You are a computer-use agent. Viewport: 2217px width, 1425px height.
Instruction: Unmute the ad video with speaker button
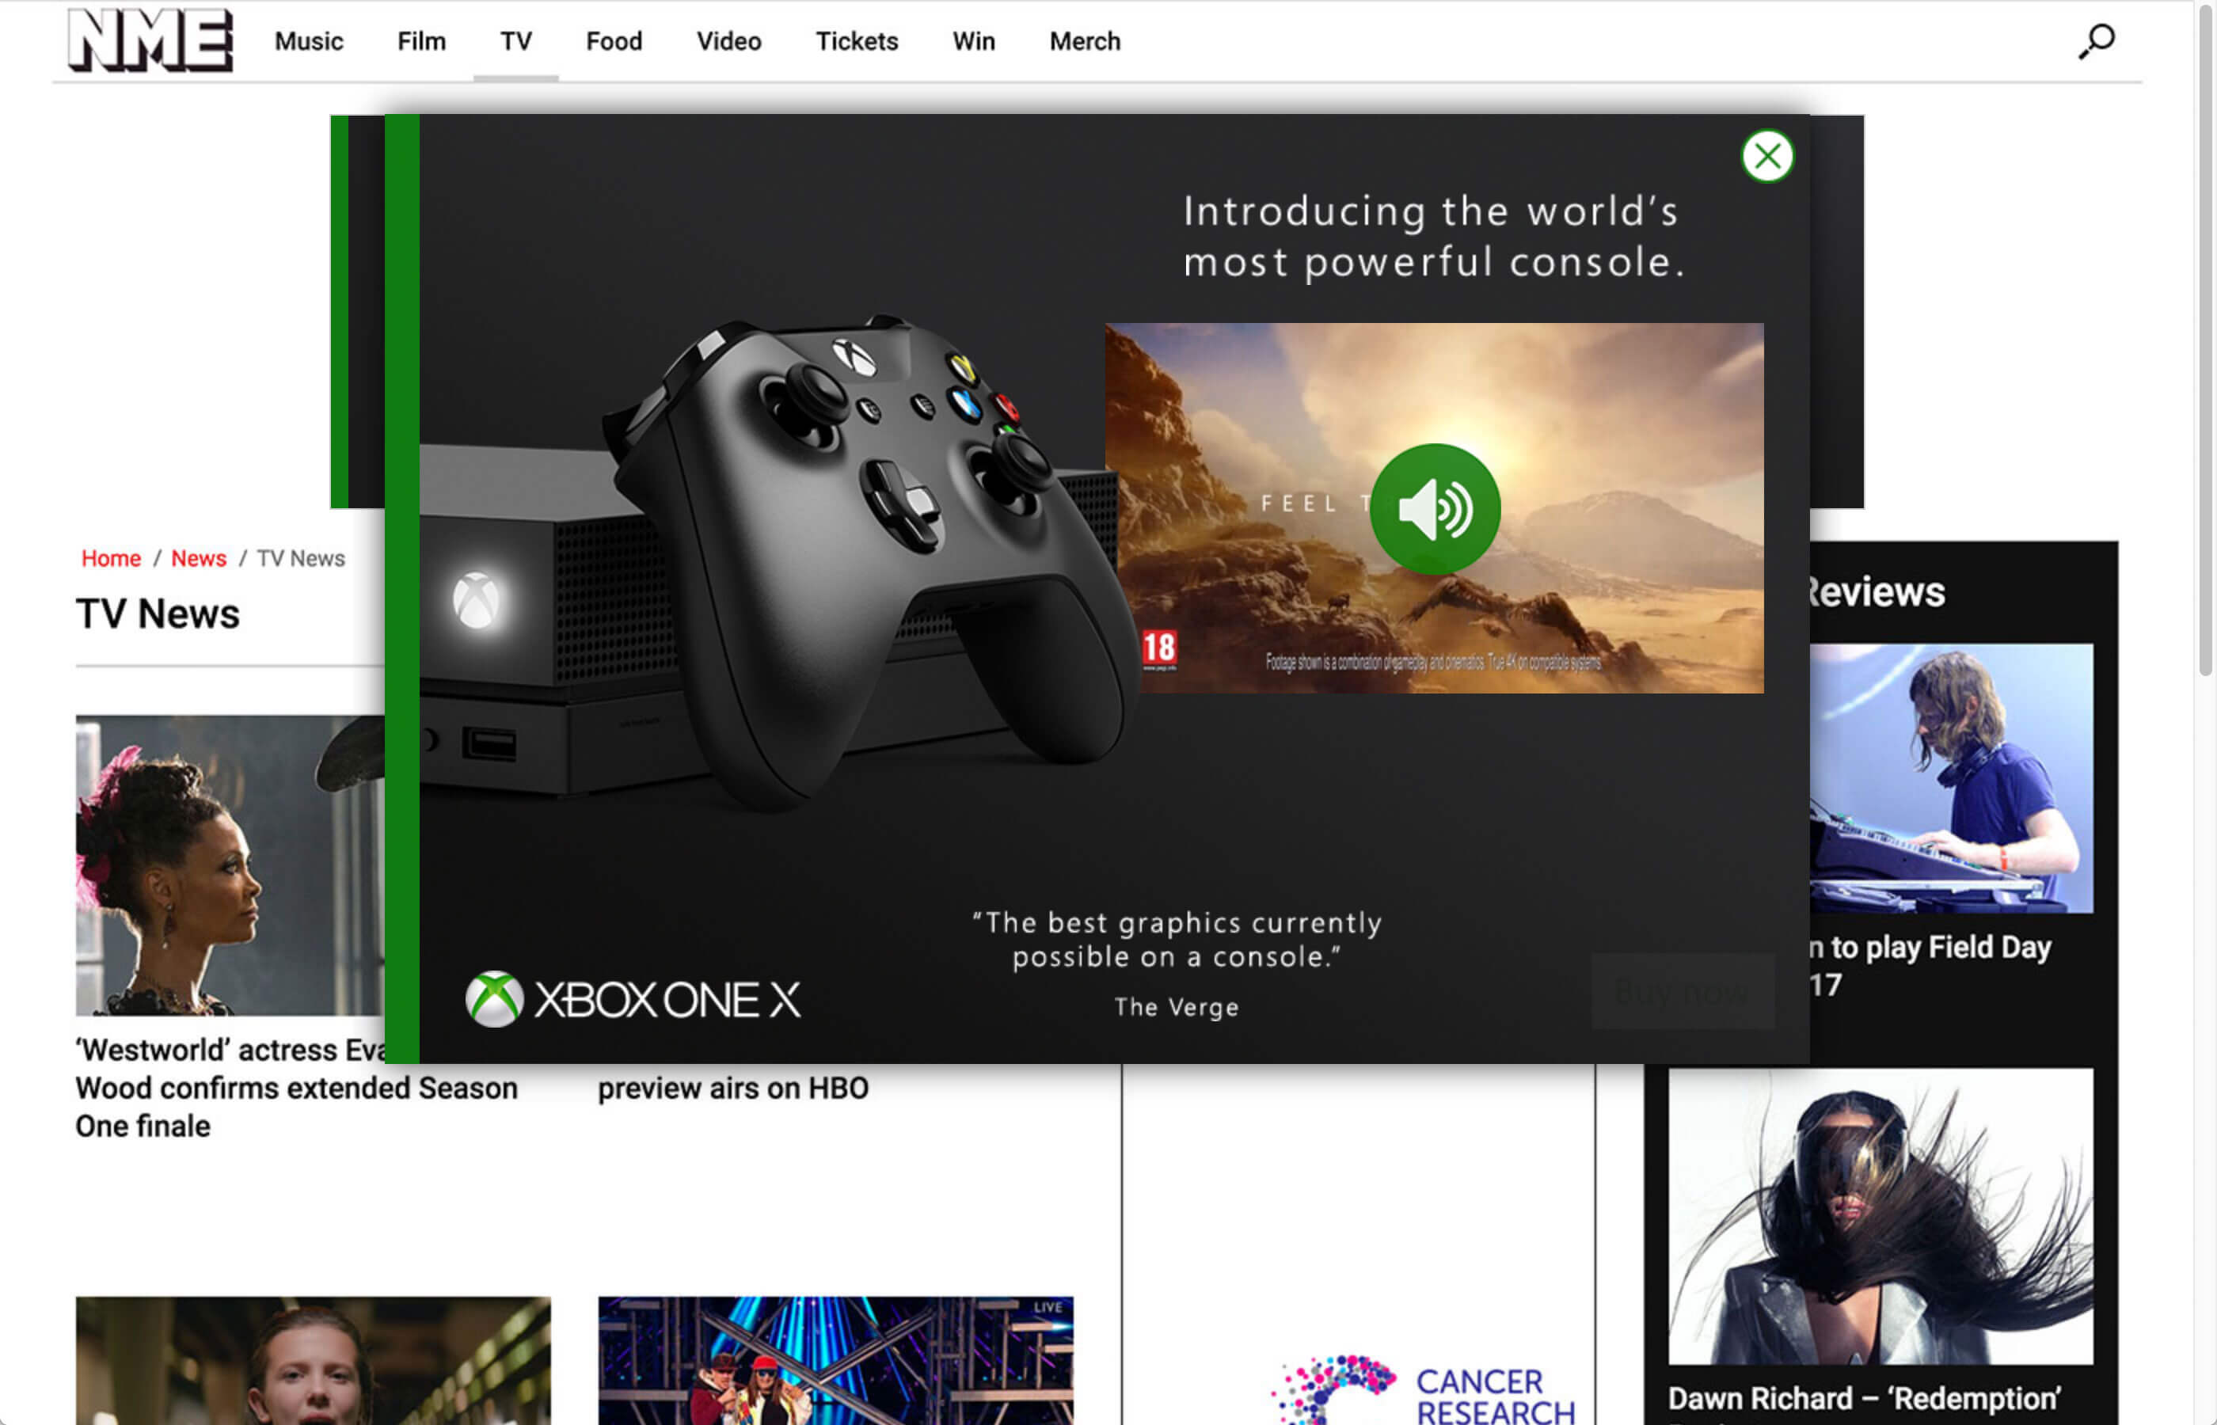coord(1436,509)
